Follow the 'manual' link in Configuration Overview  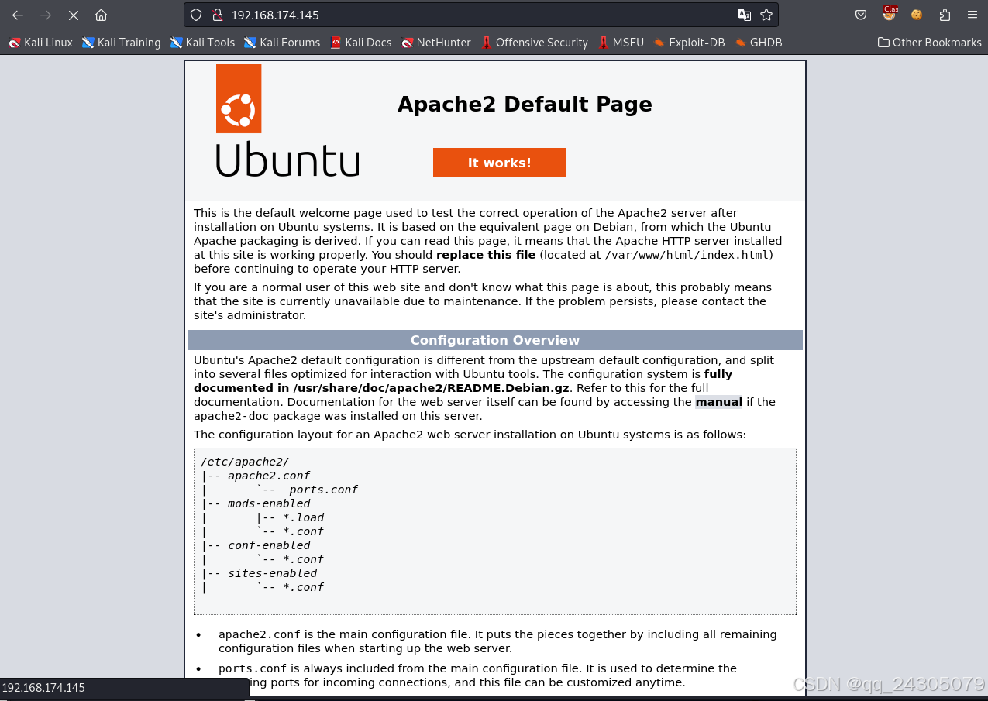pyautogui.click(x=719, y=402)
